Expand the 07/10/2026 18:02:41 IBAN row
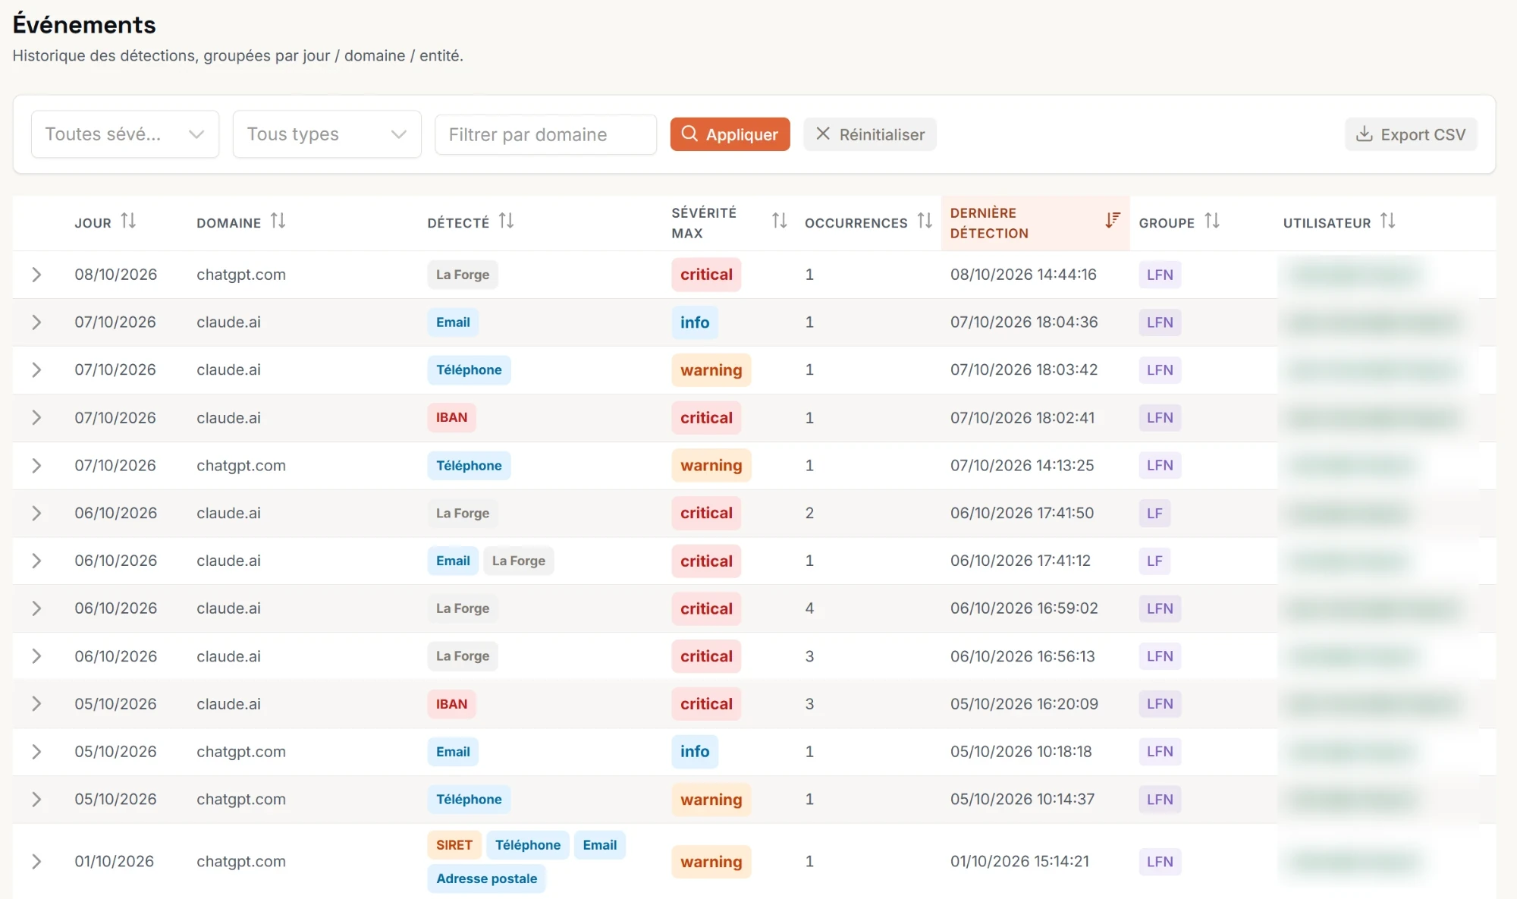 click(36, 418)
